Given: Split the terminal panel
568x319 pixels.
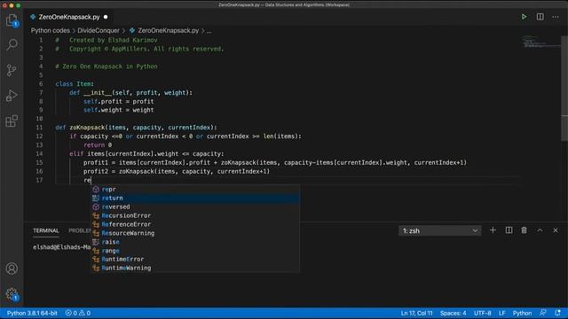Looking at the screenshot, I should [x=509, y=230].
